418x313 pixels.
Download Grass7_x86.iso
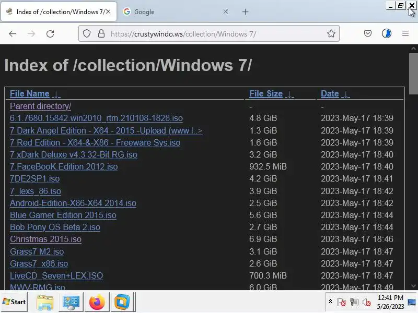[x=39, y=263]
